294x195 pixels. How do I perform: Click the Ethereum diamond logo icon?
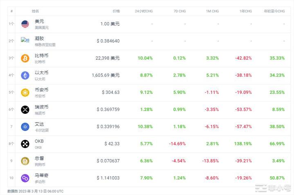25,75
